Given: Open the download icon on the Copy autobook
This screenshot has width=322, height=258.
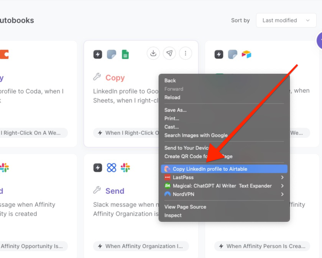Looking at the screenshot, I should click(153, 53).
